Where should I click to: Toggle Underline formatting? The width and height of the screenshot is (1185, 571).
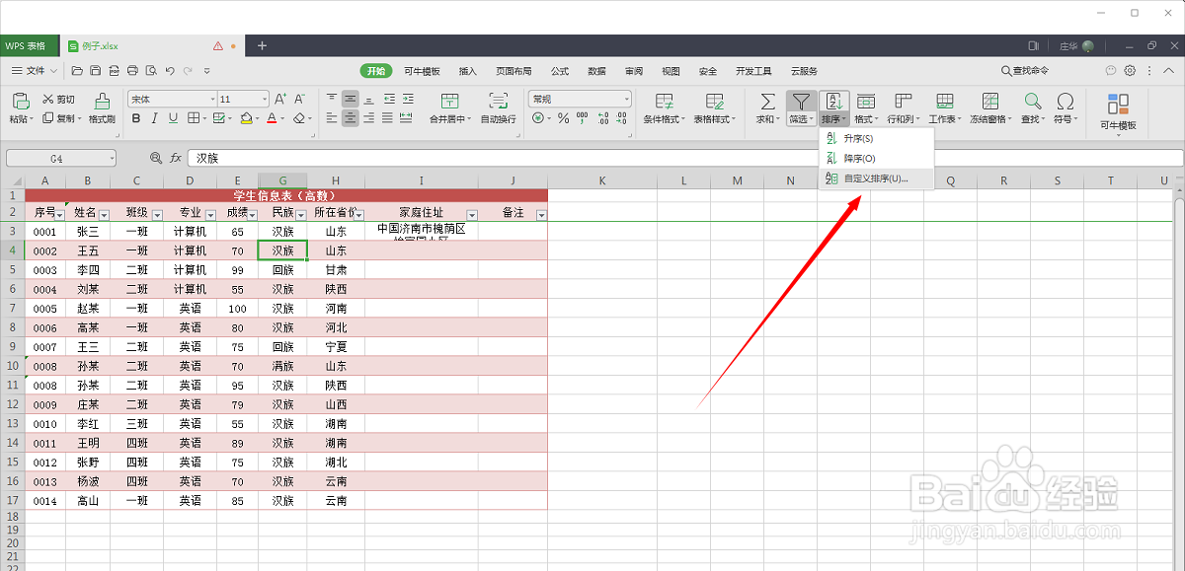173,118
